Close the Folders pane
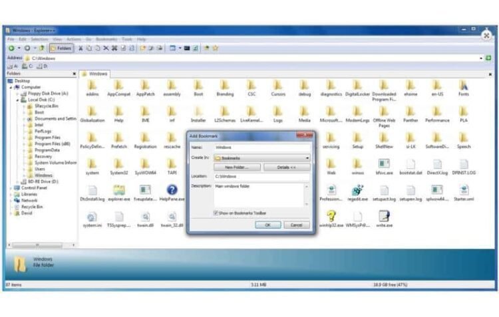This screenshot has width=499, height=317. pyautogui.click(x=74, y=74)
